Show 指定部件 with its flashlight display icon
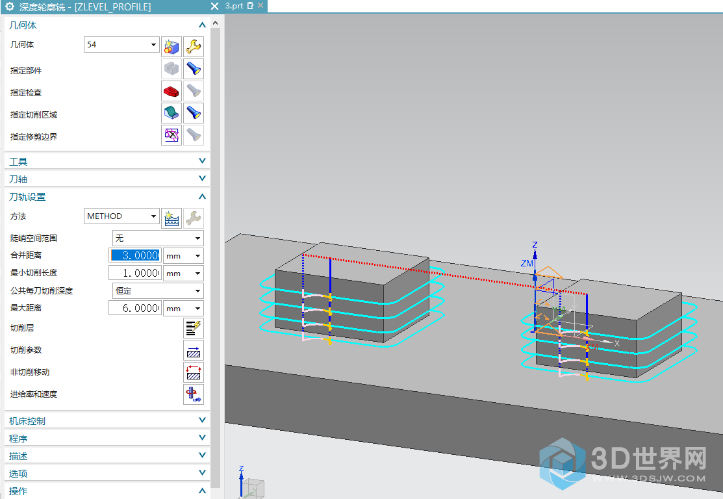Screen dimensions: 723x499 click(194, 69)
